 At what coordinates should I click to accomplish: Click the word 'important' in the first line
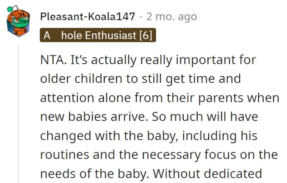click(207, 60)
